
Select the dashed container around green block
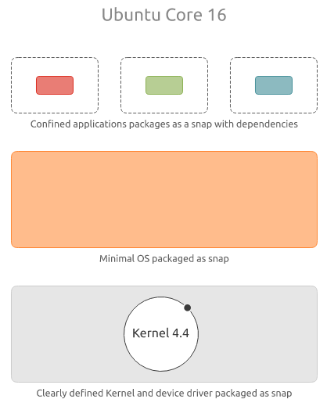pyautogui.click(x=164, y=85)
